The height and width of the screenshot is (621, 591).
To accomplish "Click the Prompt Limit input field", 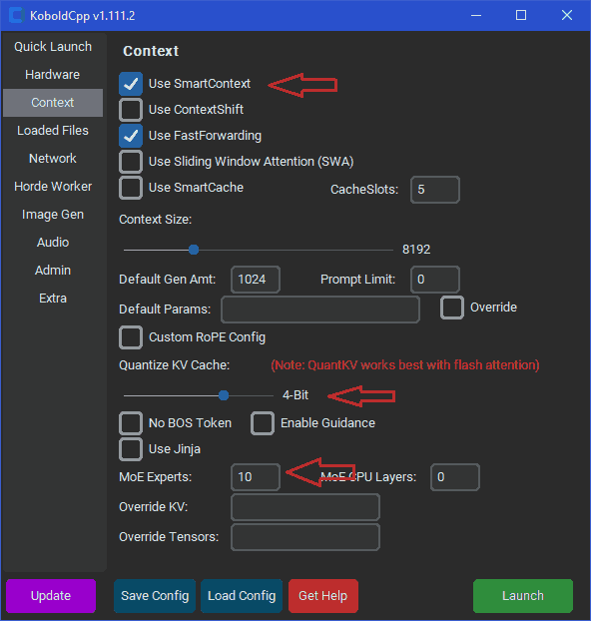I will (435, 280).
